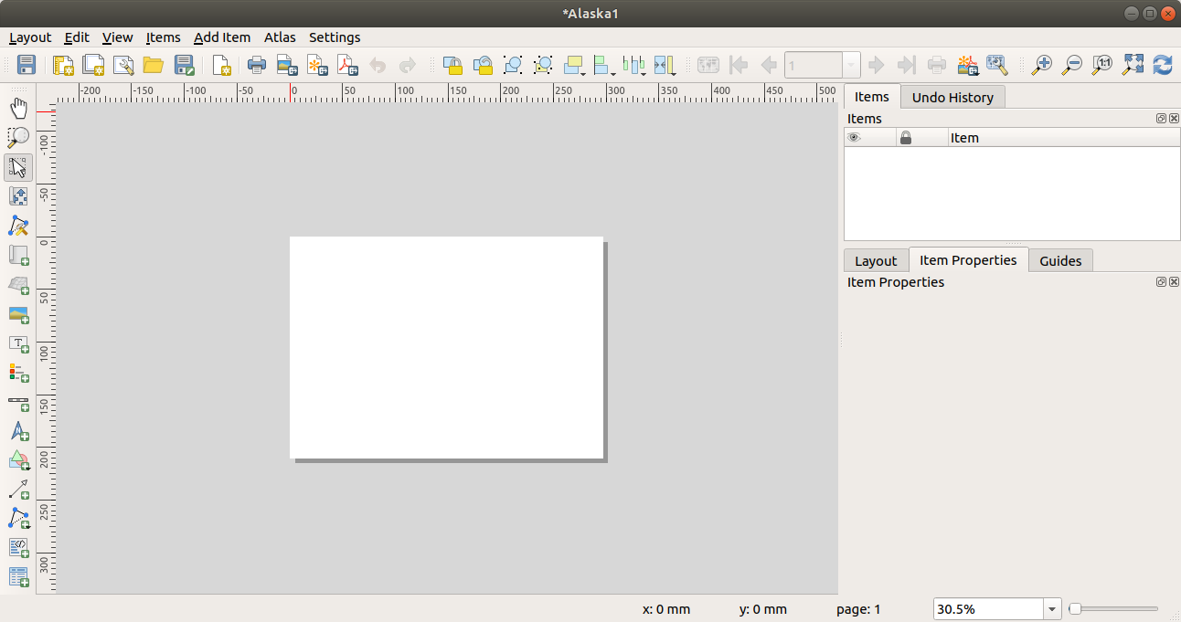Select the Add North Arrow tool

[18, 431]
